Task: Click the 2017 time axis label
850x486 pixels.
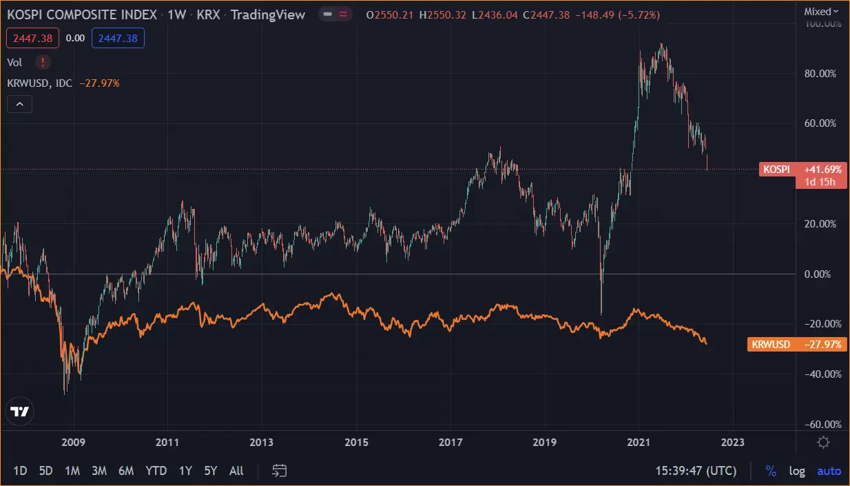Action: (450, 443)
